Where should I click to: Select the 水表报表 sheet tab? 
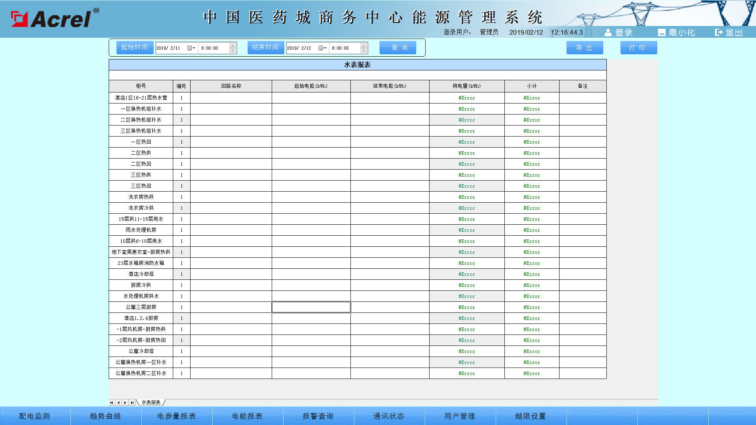point(151,403)
